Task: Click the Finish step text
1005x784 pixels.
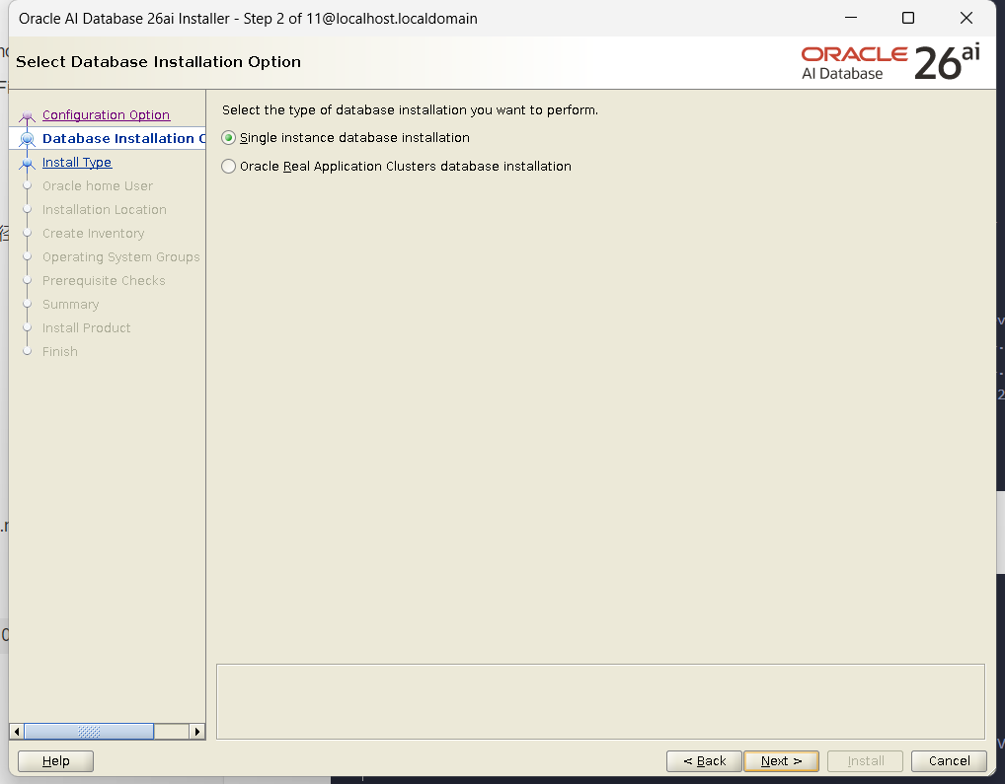Action: tap(60, 352)
